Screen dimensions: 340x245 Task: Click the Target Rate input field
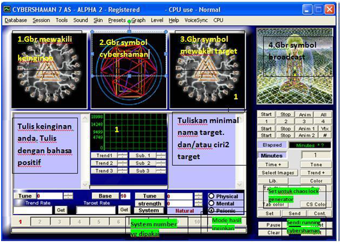click(x=96, y=210)
